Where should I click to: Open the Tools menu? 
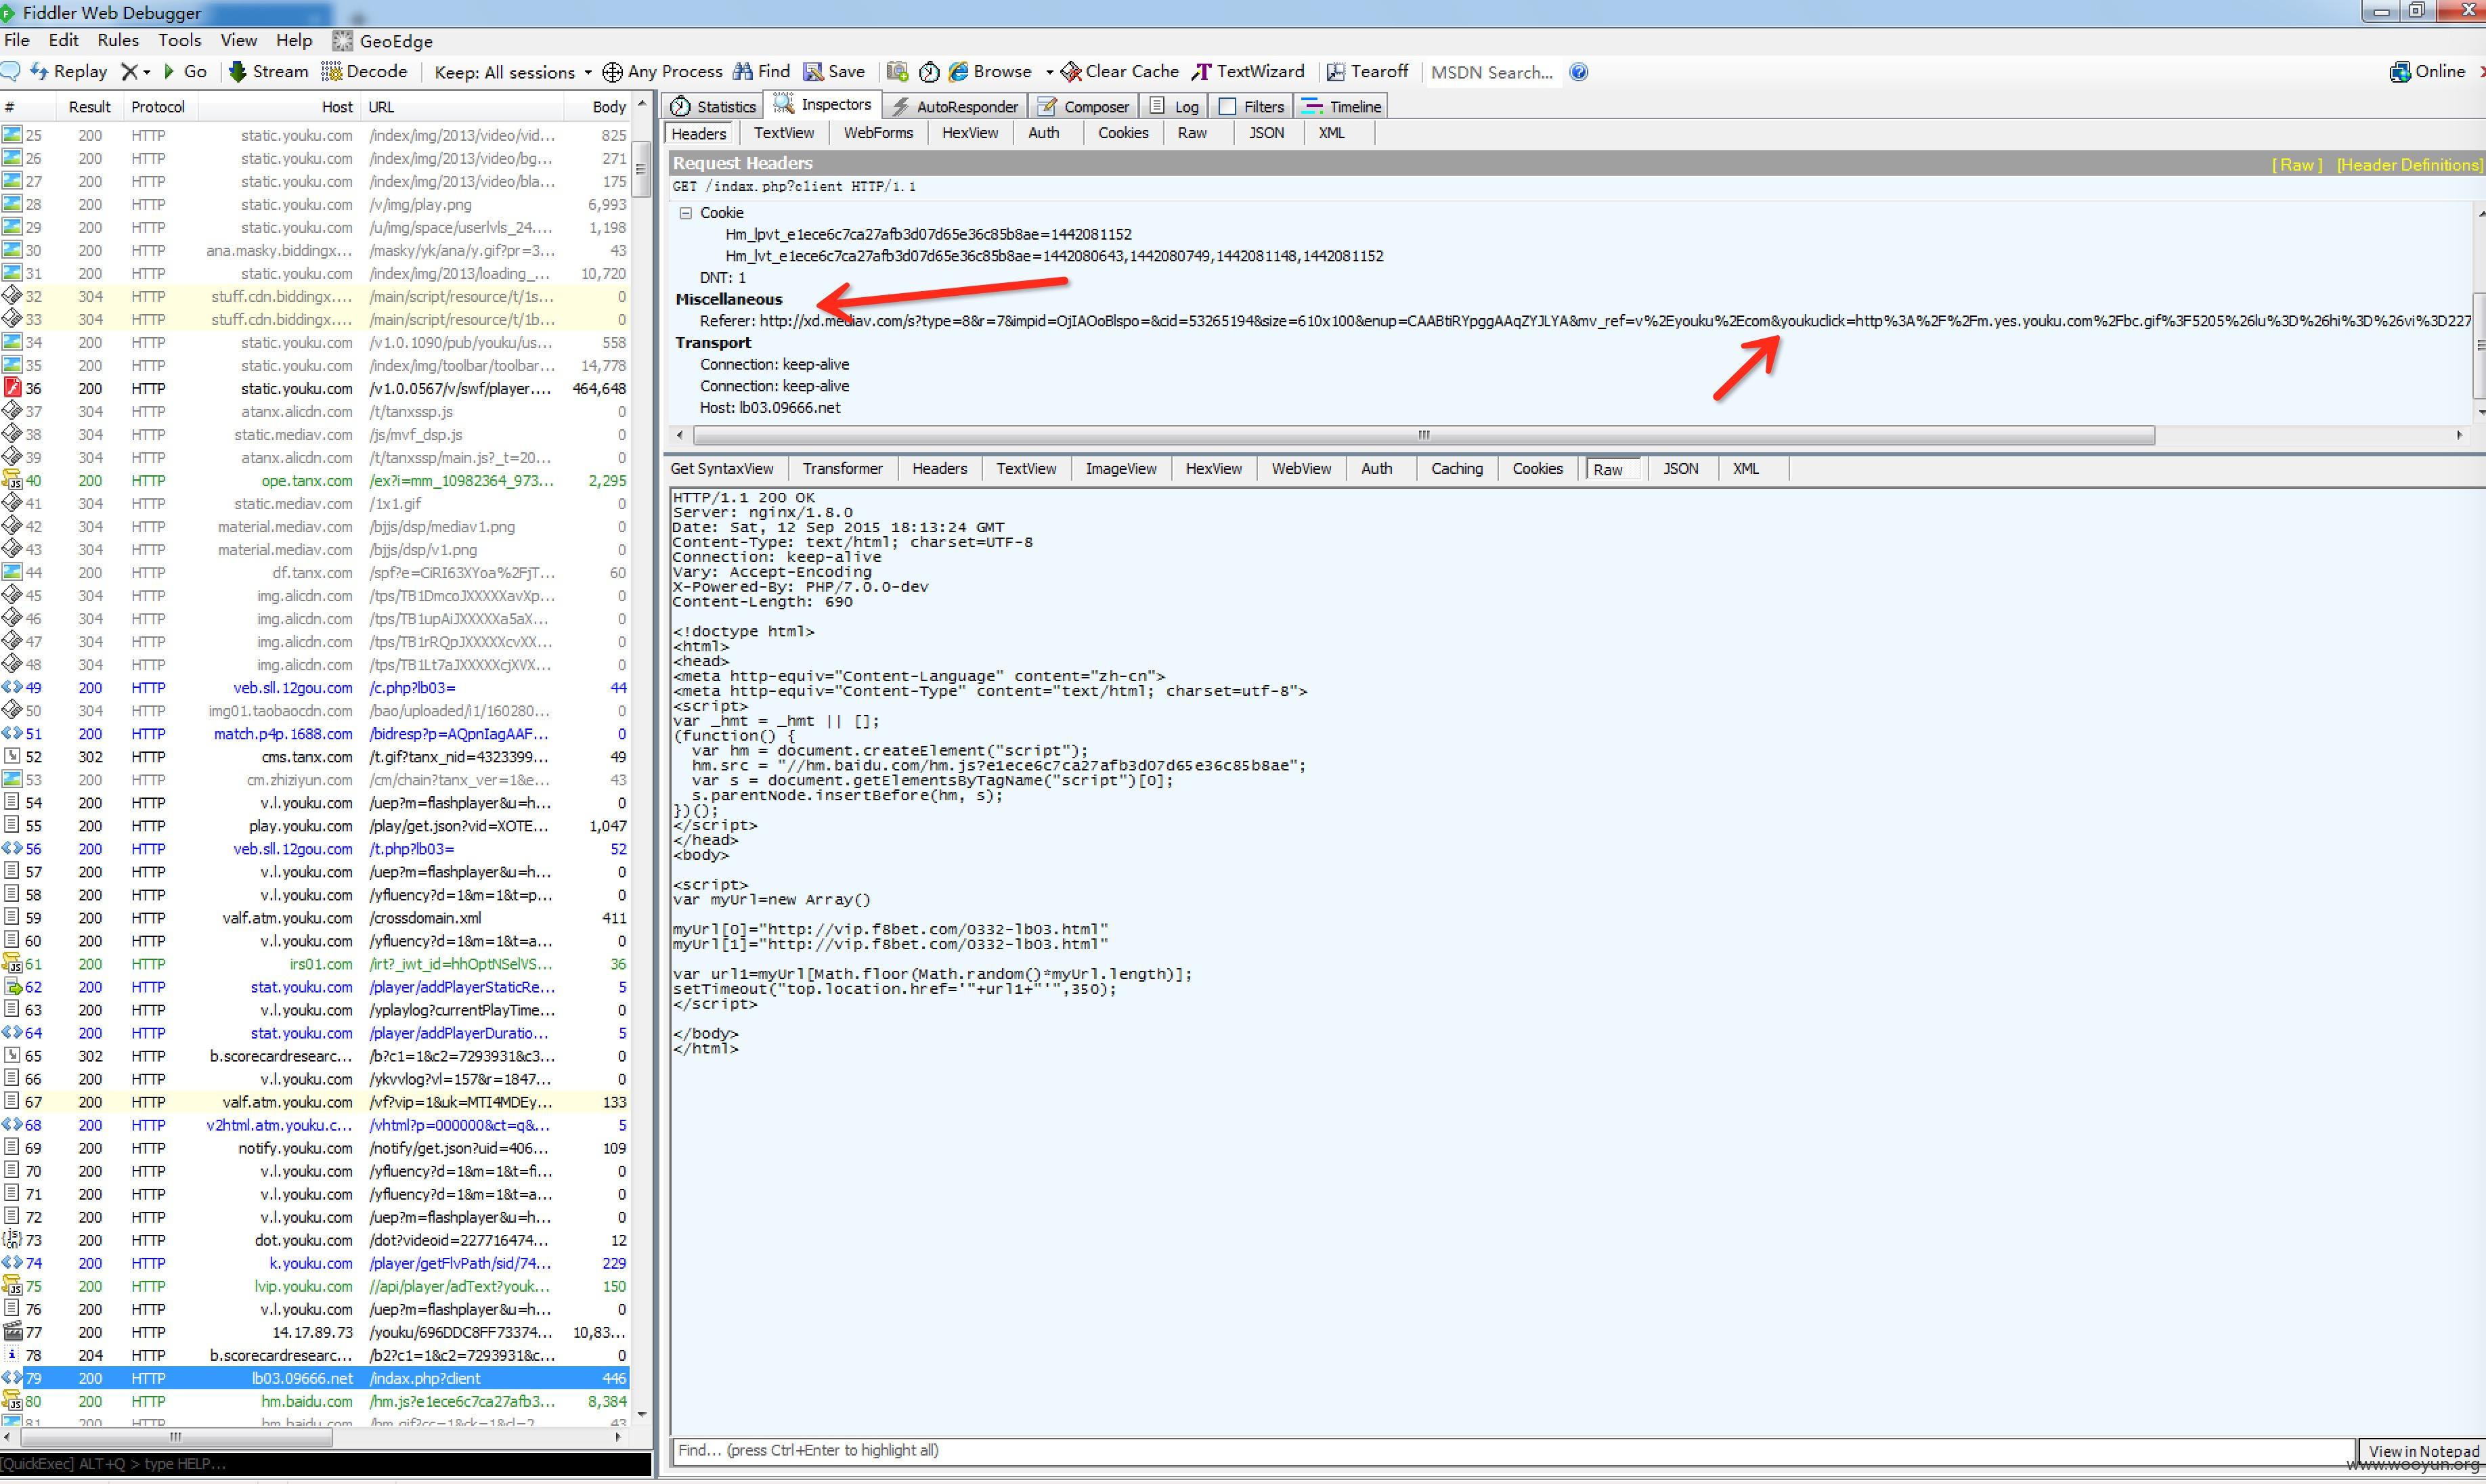[x=180, y=41]
